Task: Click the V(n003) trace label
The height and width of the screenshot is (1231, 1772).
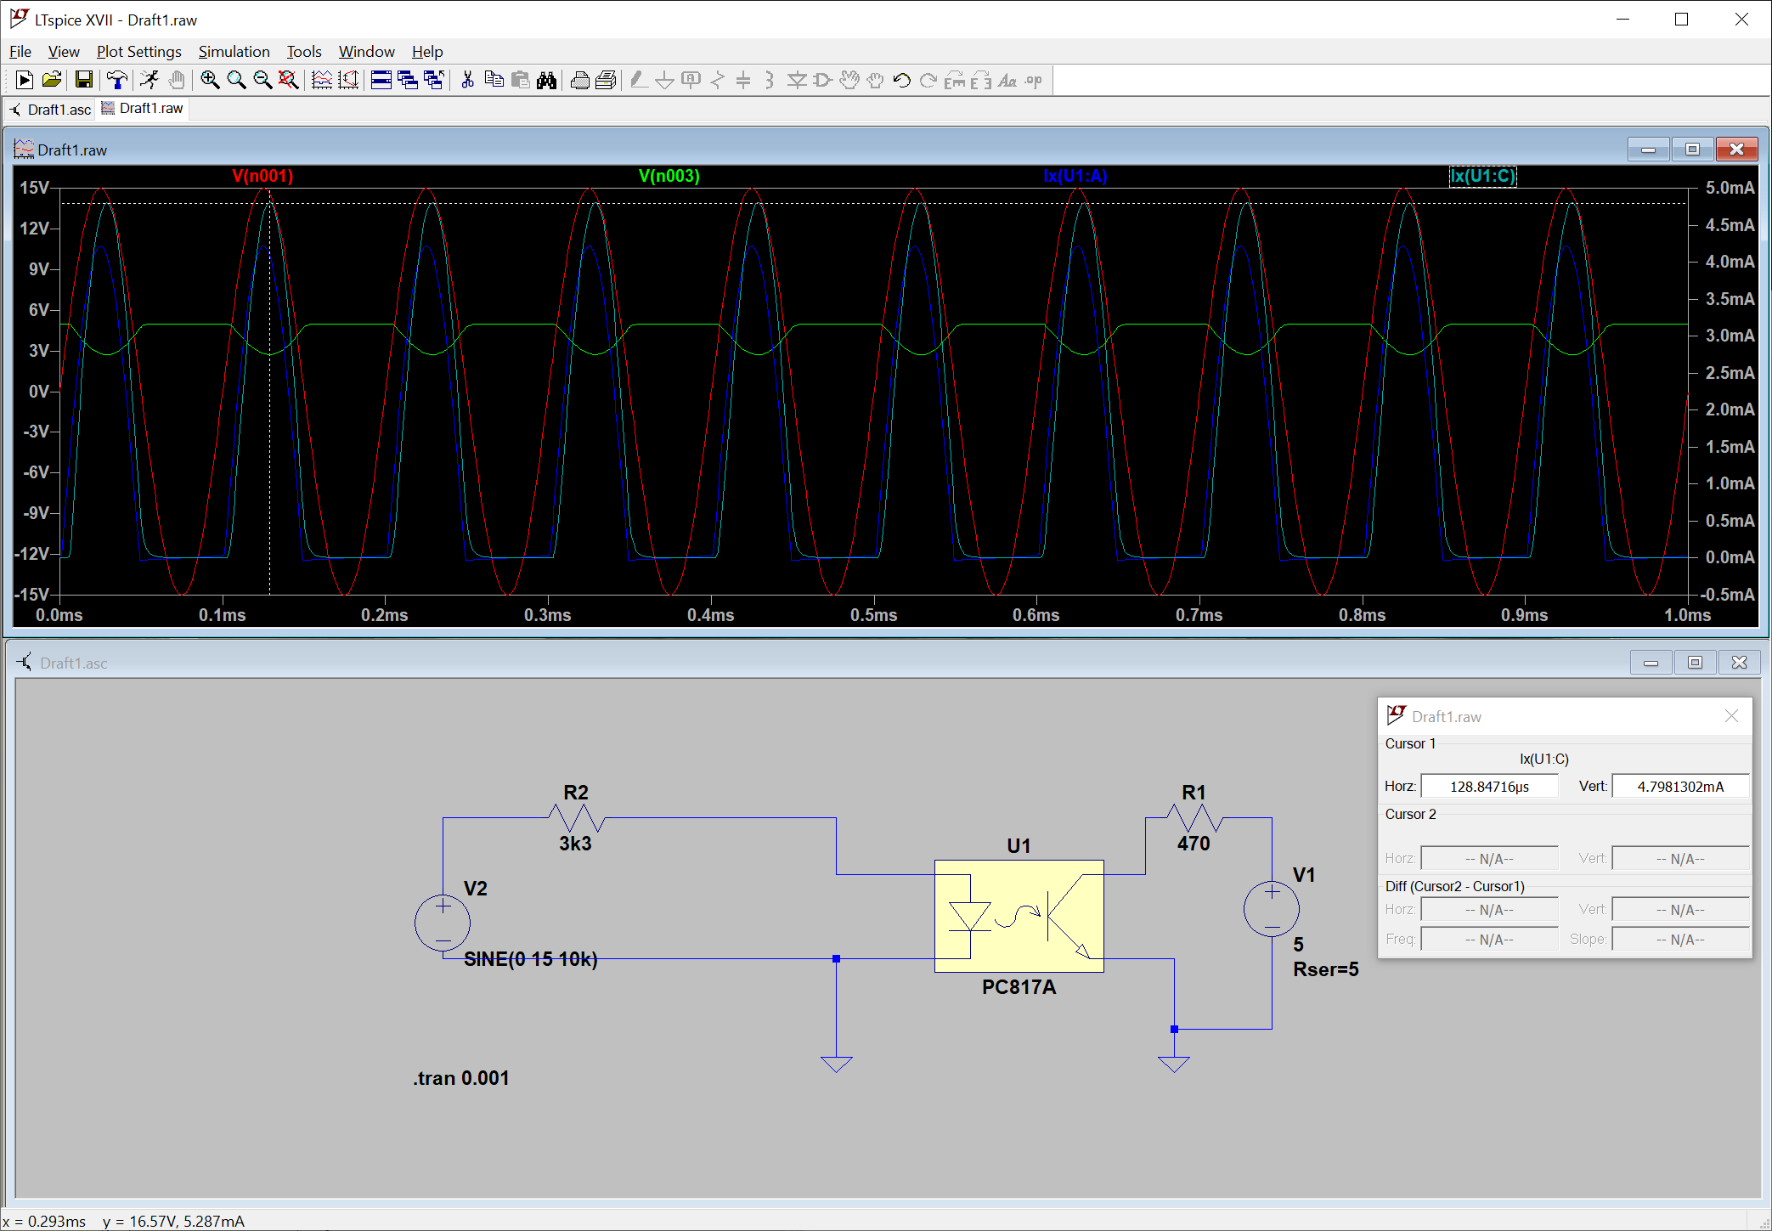Action: point(669,176)
